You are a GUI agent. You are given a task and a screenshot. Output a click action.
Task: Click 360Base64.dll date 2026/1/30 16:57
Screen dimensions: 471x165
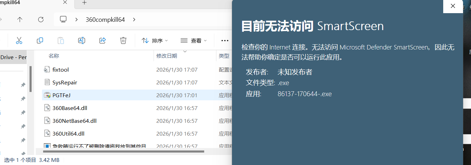pyautogui.click(x=177, y=108)
